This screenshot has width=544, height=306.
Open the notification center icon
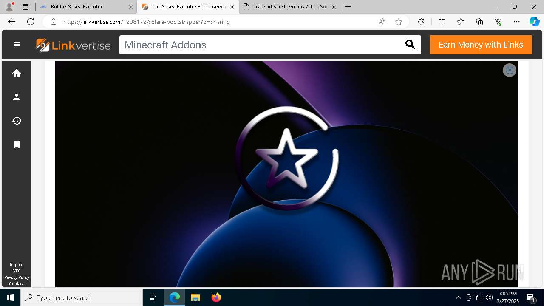[531, 297]
